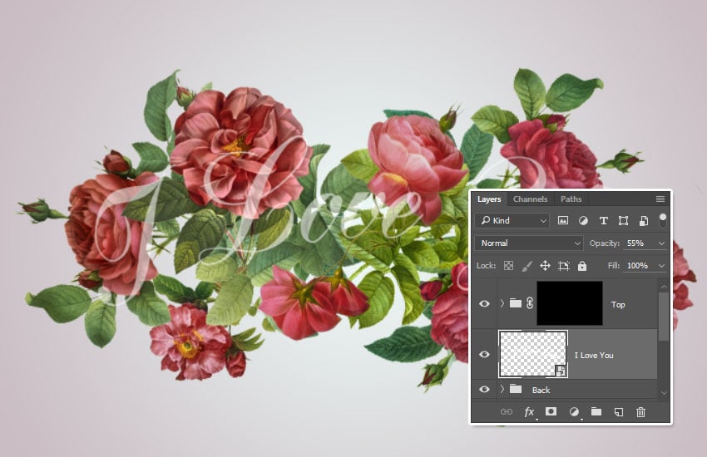Filter for adjustment layers
The image size is (707, 457).
click(583, 220)
